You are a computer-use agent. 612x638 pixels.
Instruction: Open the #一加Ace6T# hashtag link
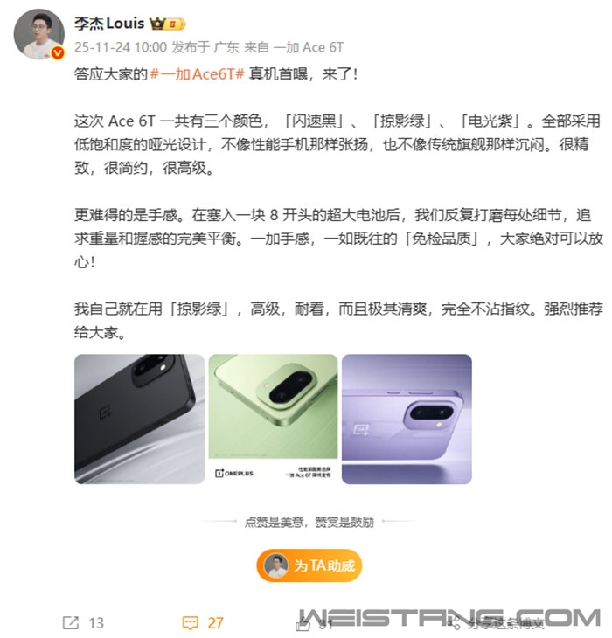click(x=197, y=74)
